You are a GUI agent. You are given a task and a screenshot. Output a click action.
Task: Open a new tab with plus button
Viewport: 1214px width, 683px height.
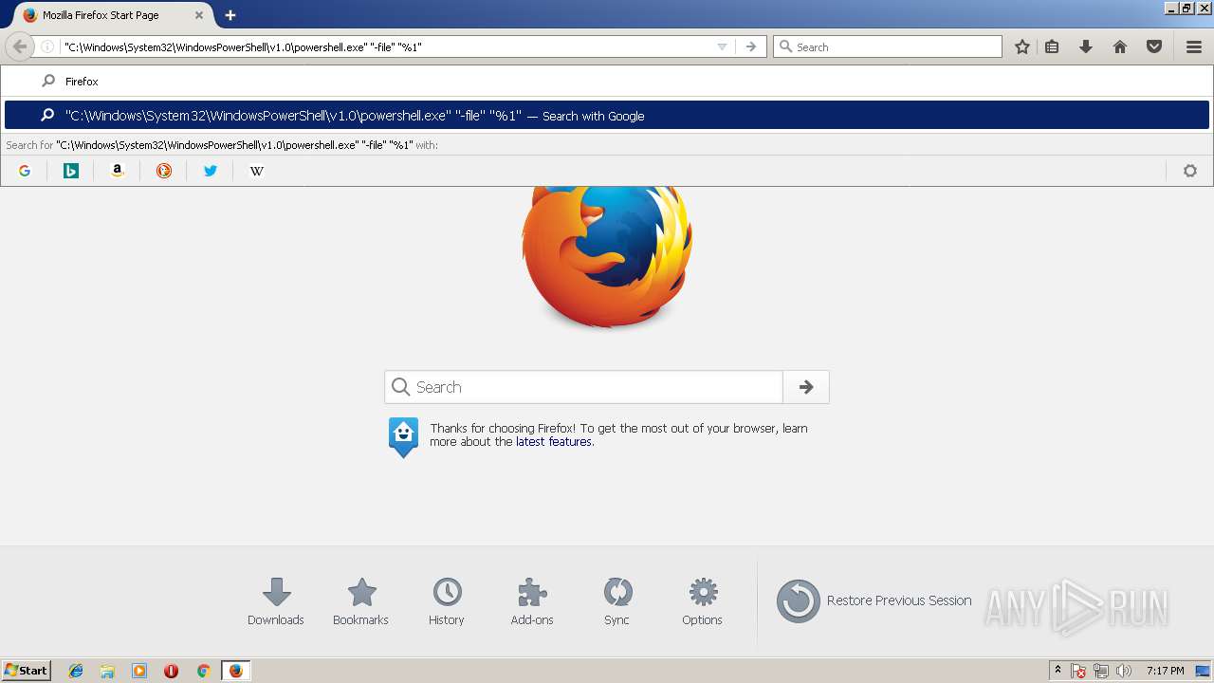[x=230, y=15]
